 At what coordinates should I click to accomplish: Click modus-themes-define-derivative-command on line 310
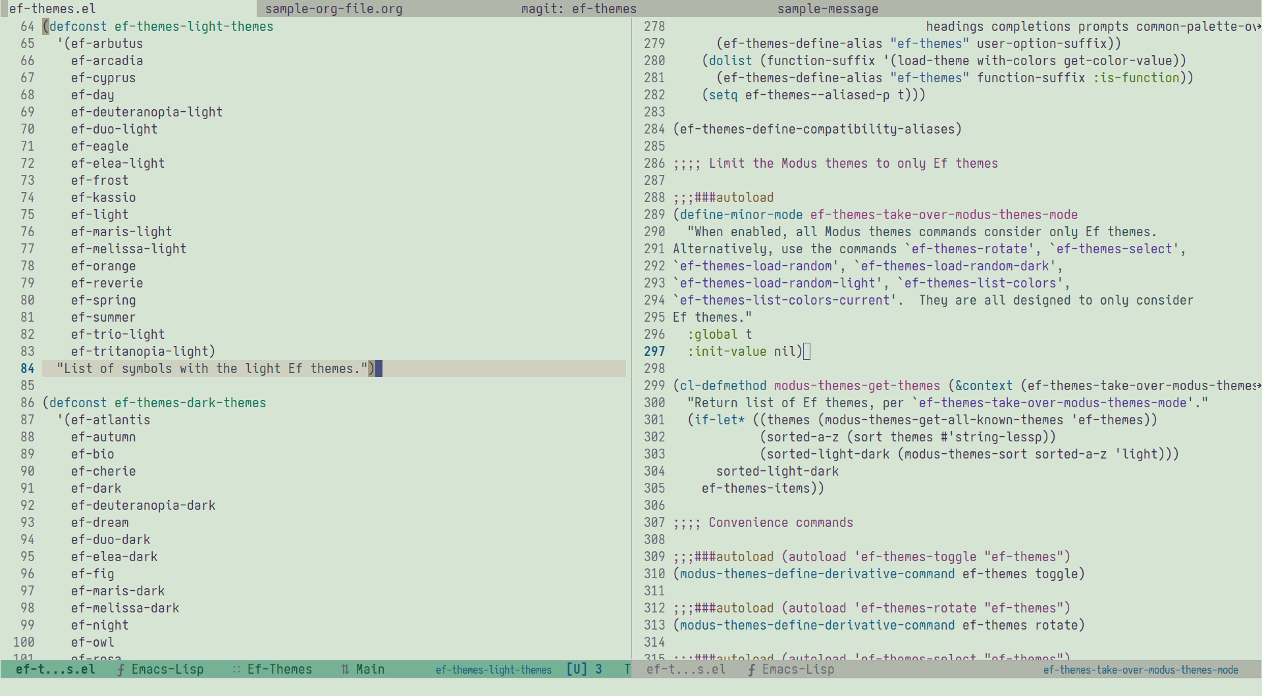click(x=817, y=574)
